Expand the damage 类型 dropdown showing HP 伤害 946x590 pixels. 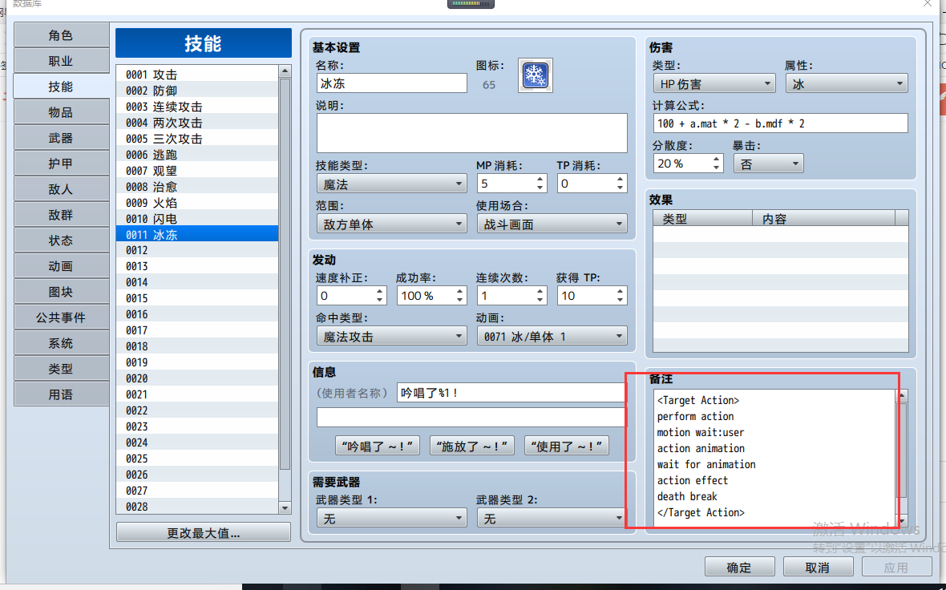pyautogui.click(x=714, y=83)
